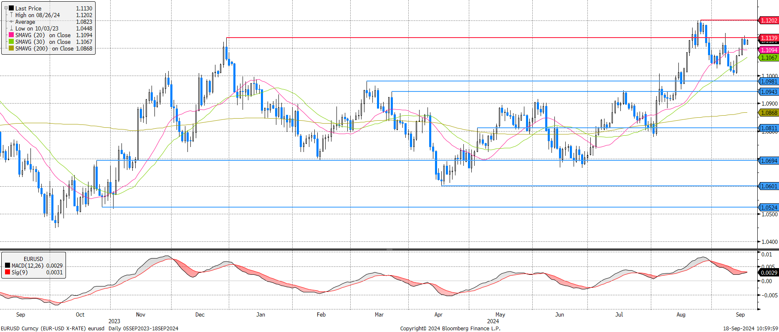Image resolution: width=779 pixels, height=332 pixels.
Task: Click the olive 1.0868 axis tag
Action: coord(769,113)
